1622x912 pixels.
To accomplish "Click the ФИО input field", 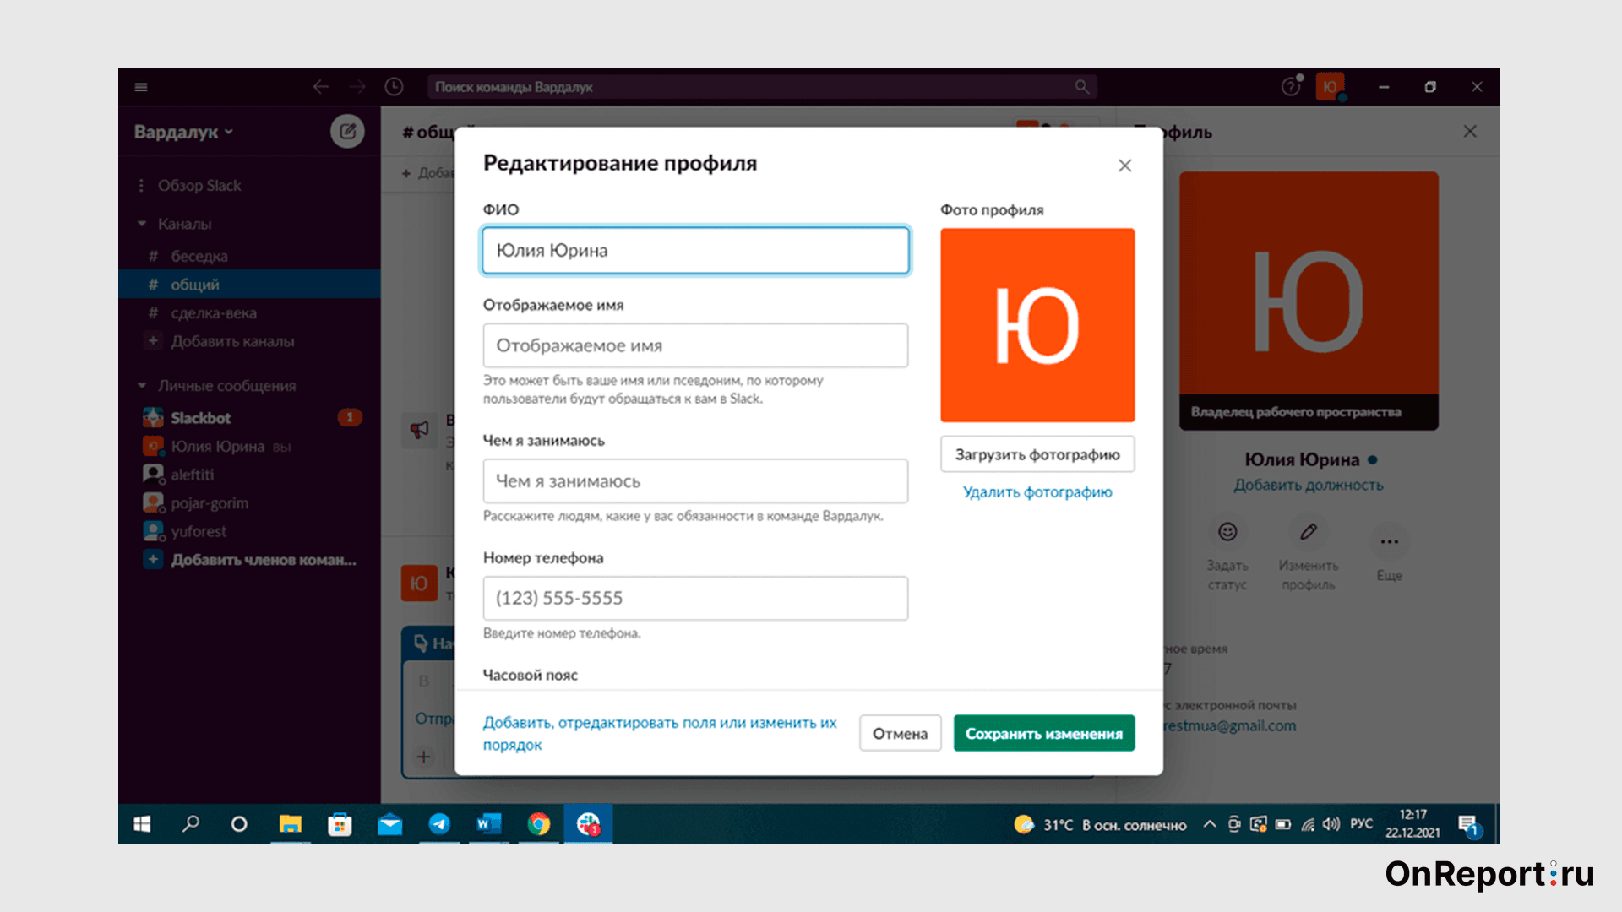I will [x=695, y=250].
